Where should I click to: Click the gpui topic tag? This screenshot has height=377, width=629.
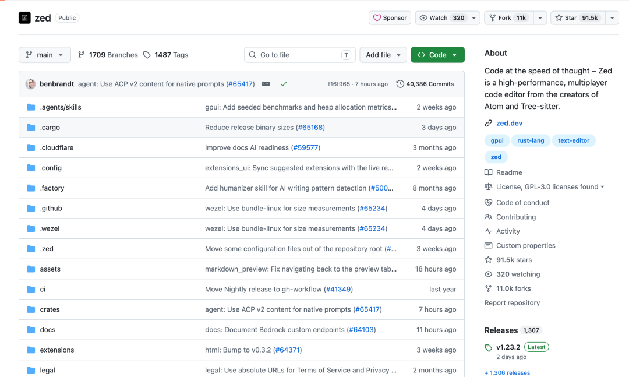click(497, 140)
